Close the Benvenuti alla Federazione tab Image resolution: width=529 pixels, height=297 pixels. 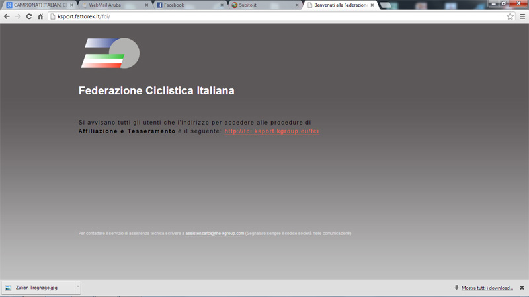click(372, 5)
